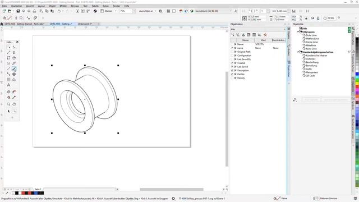The height and width of the screenshot is (202, 359).
Task: Select the QR Code style entry
Action: [x=310, y=76]
